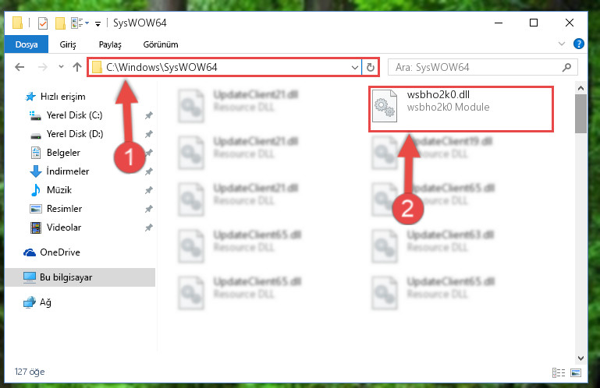The width and height of the screenshot is (600, 388).
Task: Click the search magnifier icon
Action: click(x=566, y=68)
